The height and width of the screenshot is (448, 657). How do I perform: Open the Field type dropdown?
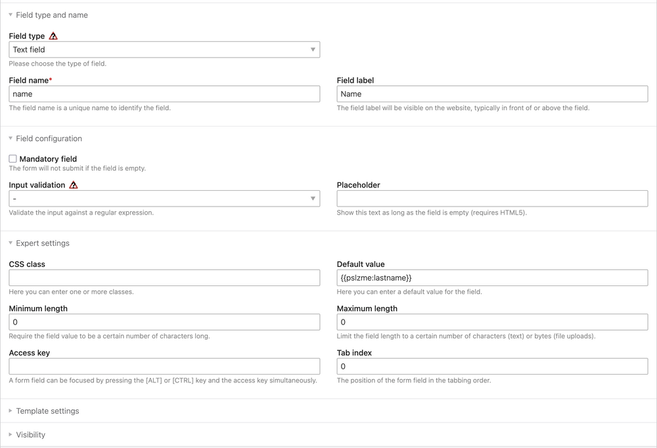164,50
